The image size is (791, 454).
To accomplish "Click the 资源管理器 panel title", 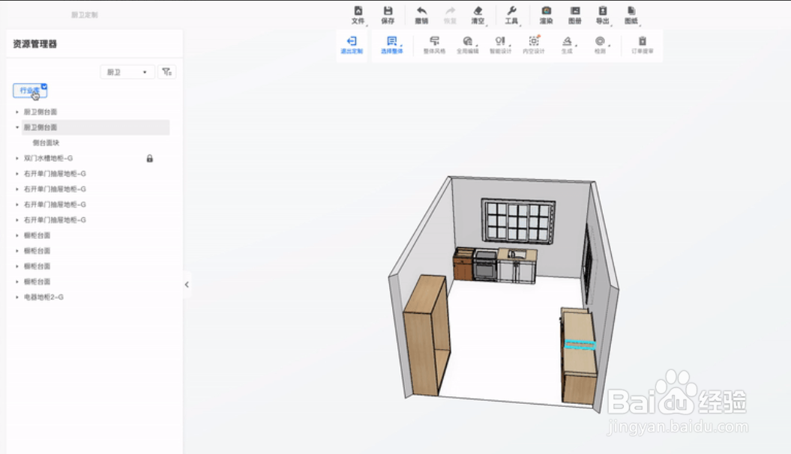I will tap(34, 44).
